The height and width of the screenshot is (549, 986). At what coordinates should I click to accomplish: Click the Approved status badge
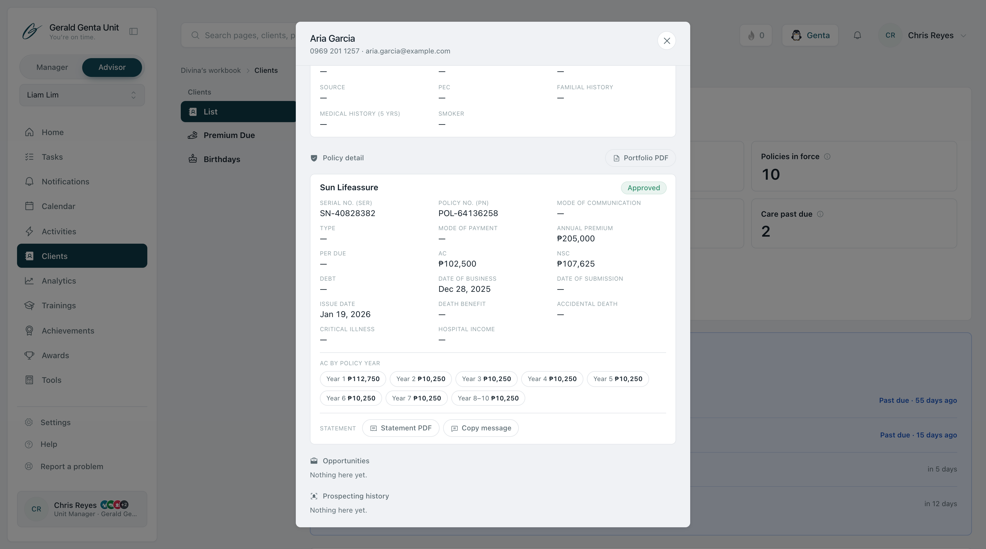click(644, 188)
